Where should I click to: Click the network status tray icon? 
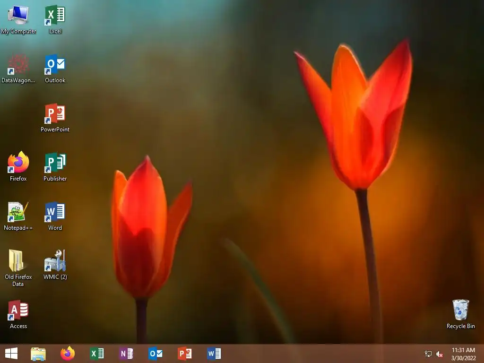point(428,354)
